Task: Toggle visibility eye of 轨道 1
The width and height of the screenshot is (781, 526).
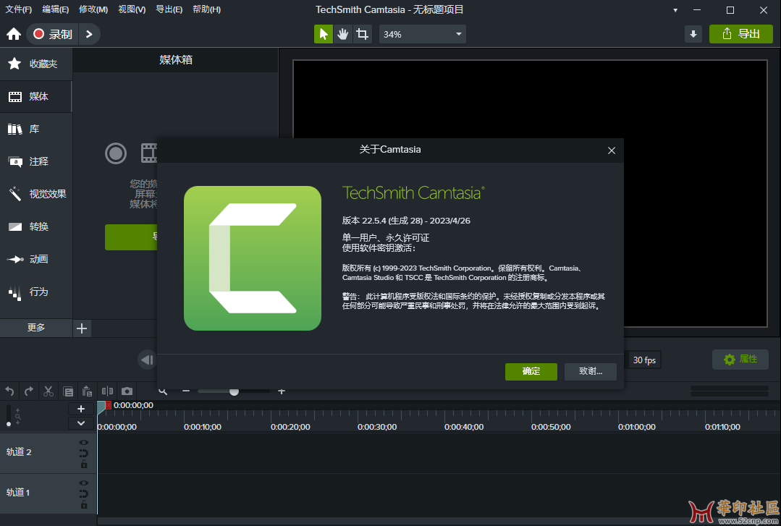Action: [84, 483]
